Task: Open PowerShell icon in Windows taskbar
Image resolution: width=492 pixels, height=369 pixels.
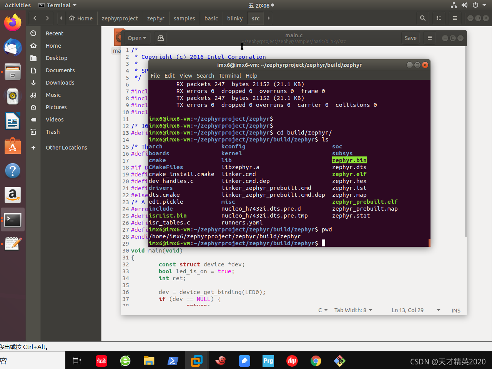Action: pos(173,361)
